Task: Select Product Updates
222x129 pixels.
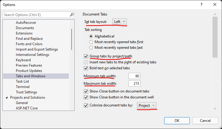Action: coord(29,71)
